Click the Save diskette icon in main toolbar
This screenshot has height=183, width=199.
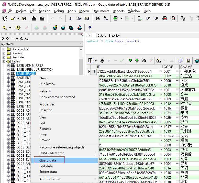(x=24, y=18)
